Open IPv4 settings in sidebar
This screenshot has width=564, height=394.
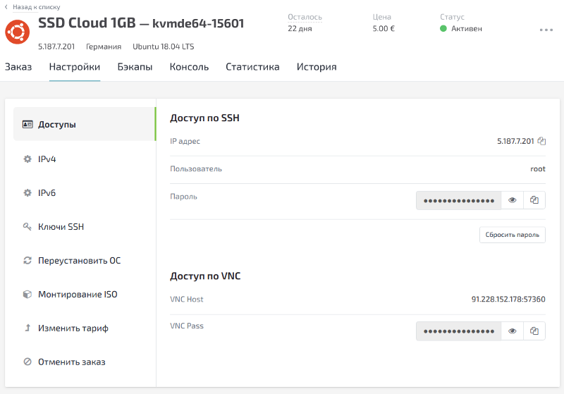[x=47, y=159]
